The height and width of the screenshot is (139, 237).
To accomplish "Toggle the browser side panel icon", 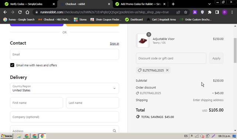I will click(217, 12).
